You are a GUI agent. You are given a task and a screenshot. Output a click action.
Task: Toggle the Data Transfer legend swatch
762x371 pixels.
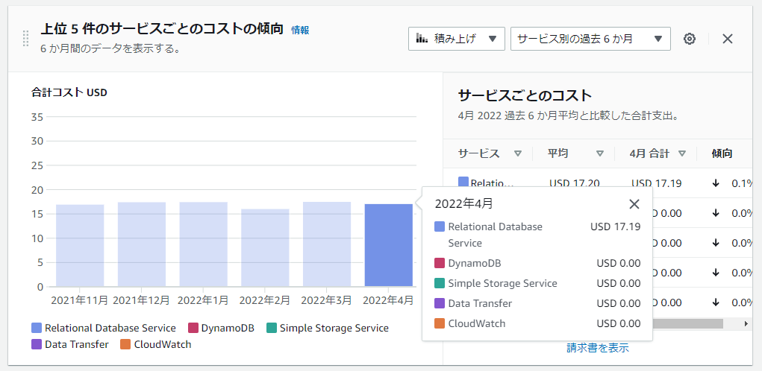click(37, 344)
